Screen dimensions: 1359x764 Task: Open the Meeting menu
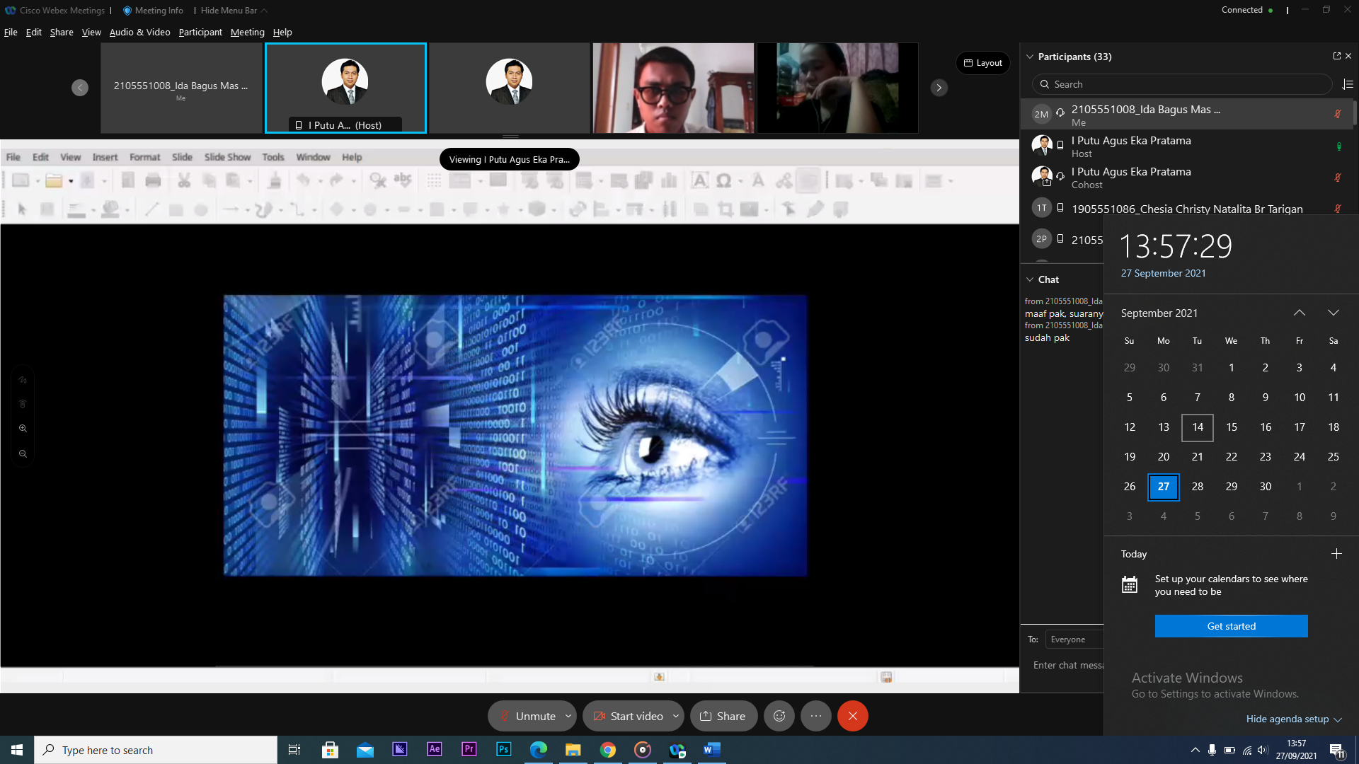[247, 32]
